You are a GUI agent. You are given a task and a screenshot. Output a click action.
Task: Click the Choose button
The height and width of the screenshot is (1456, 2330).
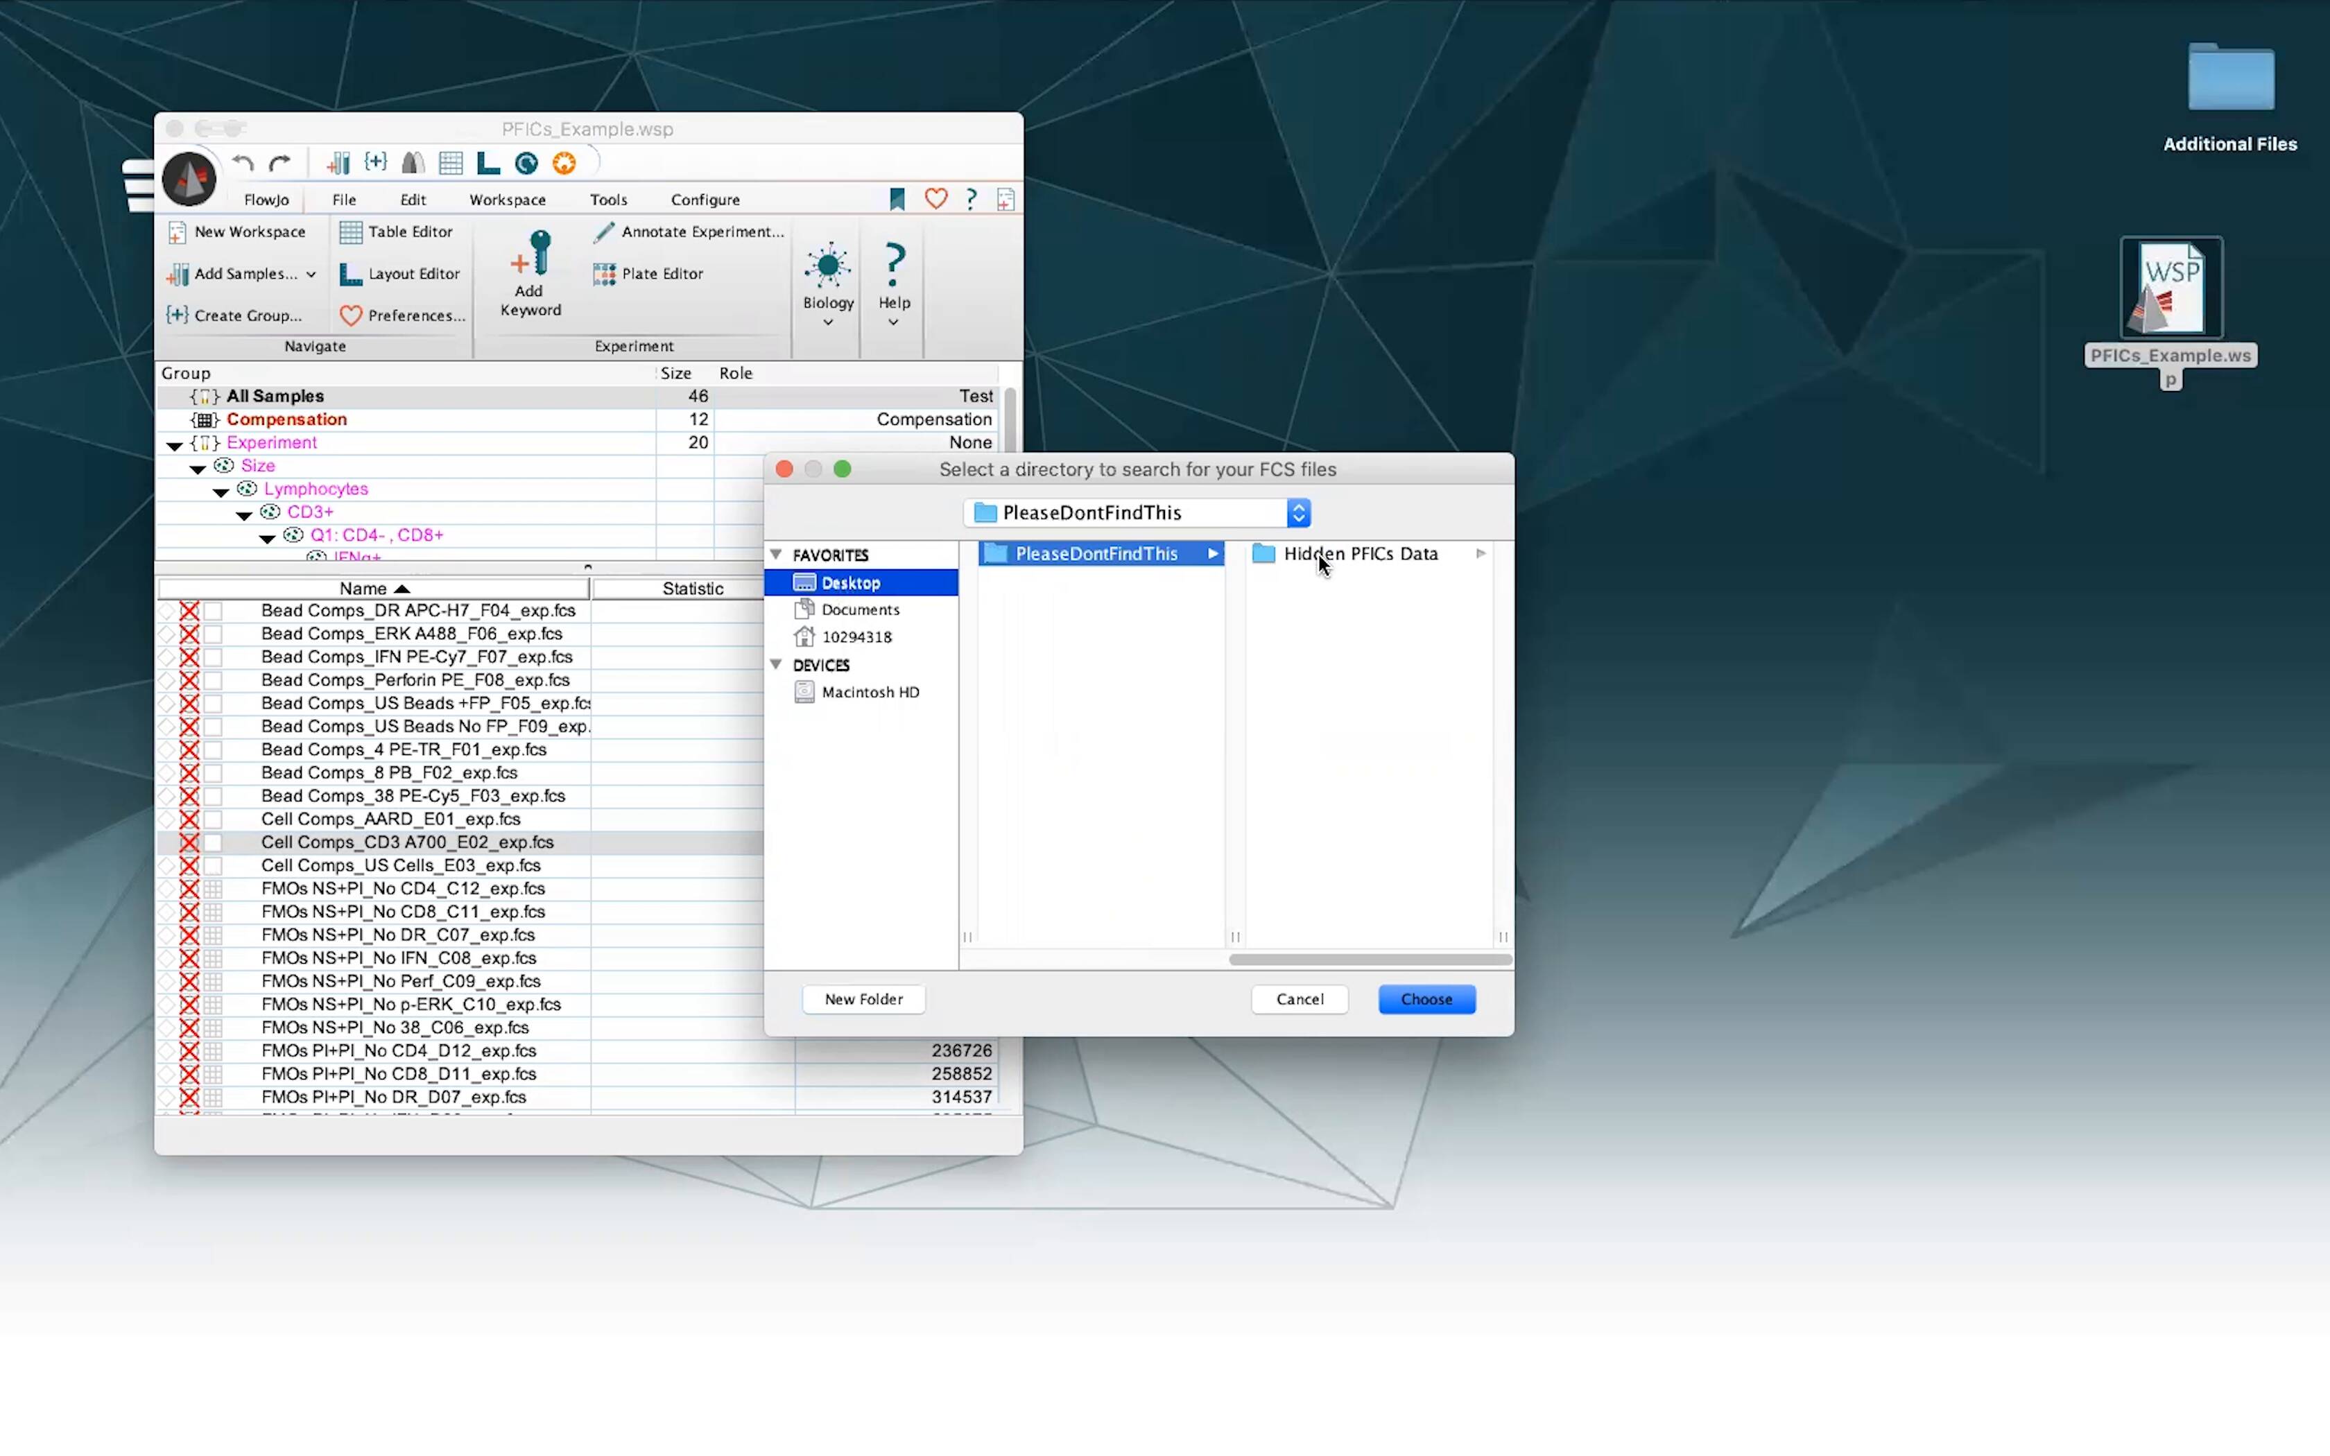1426,1000
